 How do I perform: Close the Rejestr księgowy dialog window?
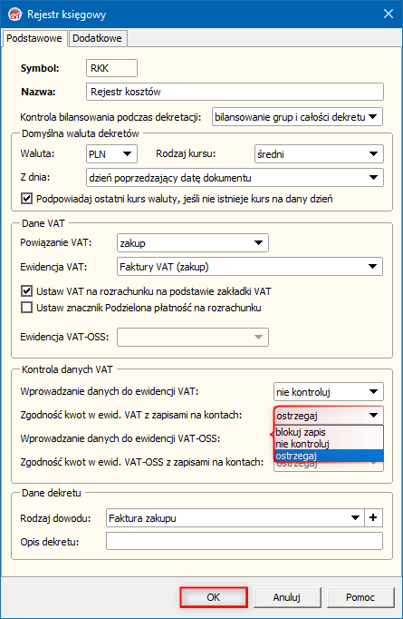point(388,14)
